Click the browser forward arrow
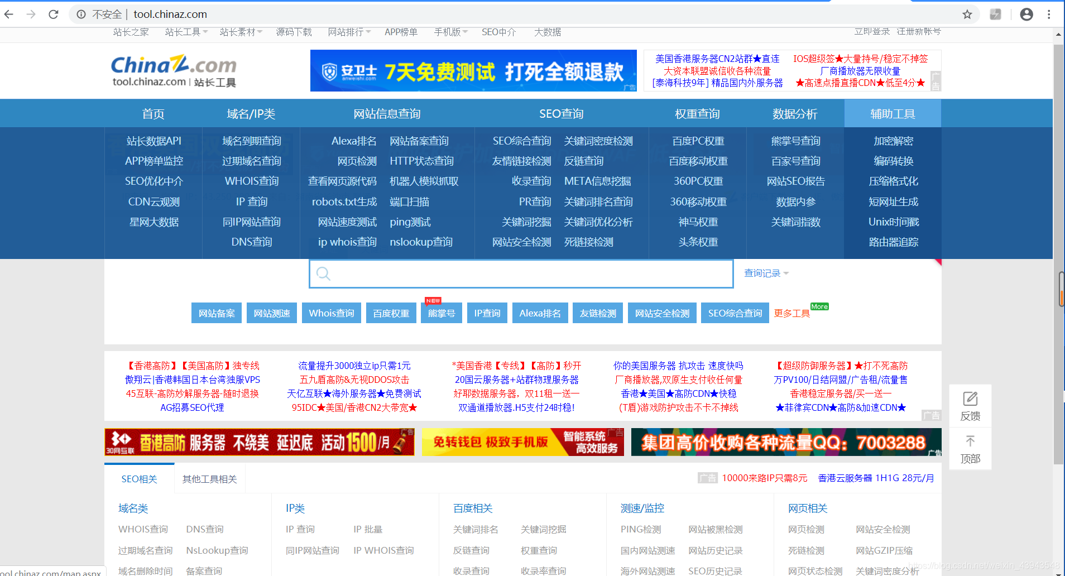This screenshot has width=1065, height=576. 31,15
